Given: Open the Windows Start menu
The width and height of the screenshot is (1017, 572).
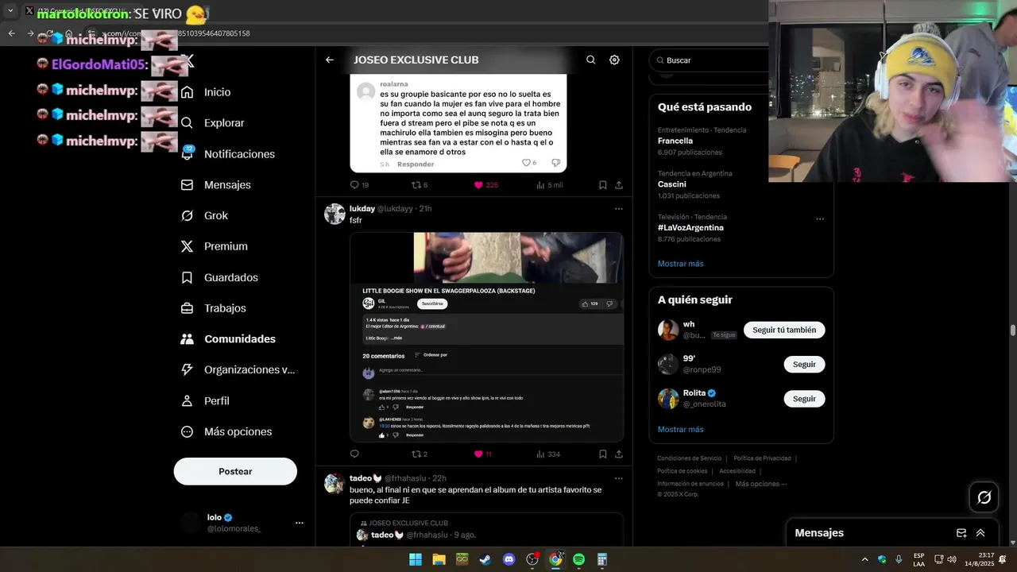Looking at the screenshot, I should pos(416,559).
